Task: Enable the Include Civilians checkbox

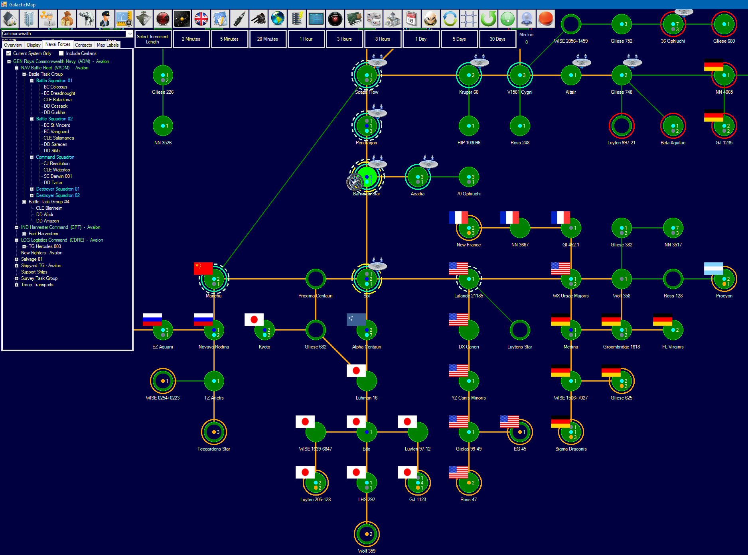Action: [61, 53]
